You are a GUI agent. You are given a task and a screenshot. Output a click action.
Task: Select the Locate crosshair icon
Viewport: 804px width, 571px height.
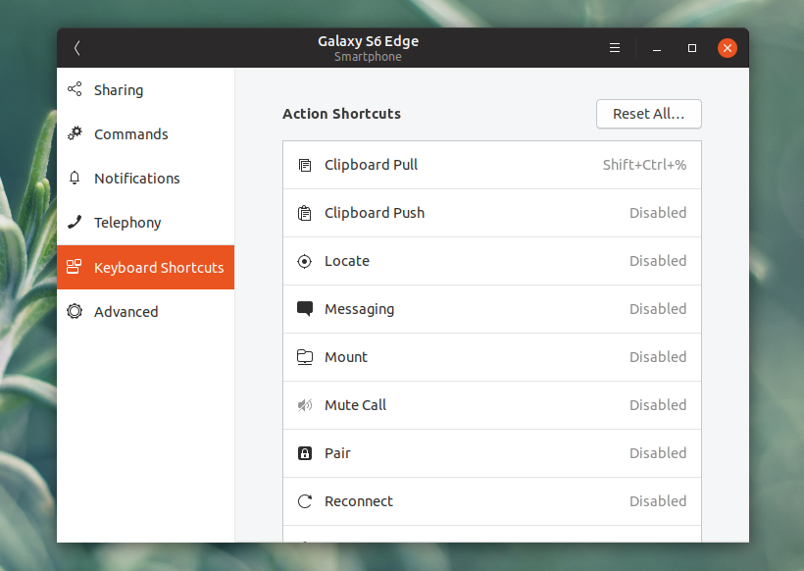(305, 261)
